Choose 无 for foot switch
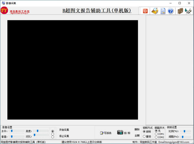 (157, 130)
